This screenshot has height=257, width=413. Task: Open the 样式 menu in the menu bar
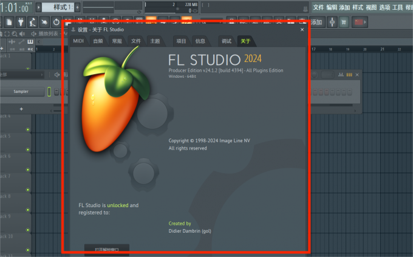[358, 7]
